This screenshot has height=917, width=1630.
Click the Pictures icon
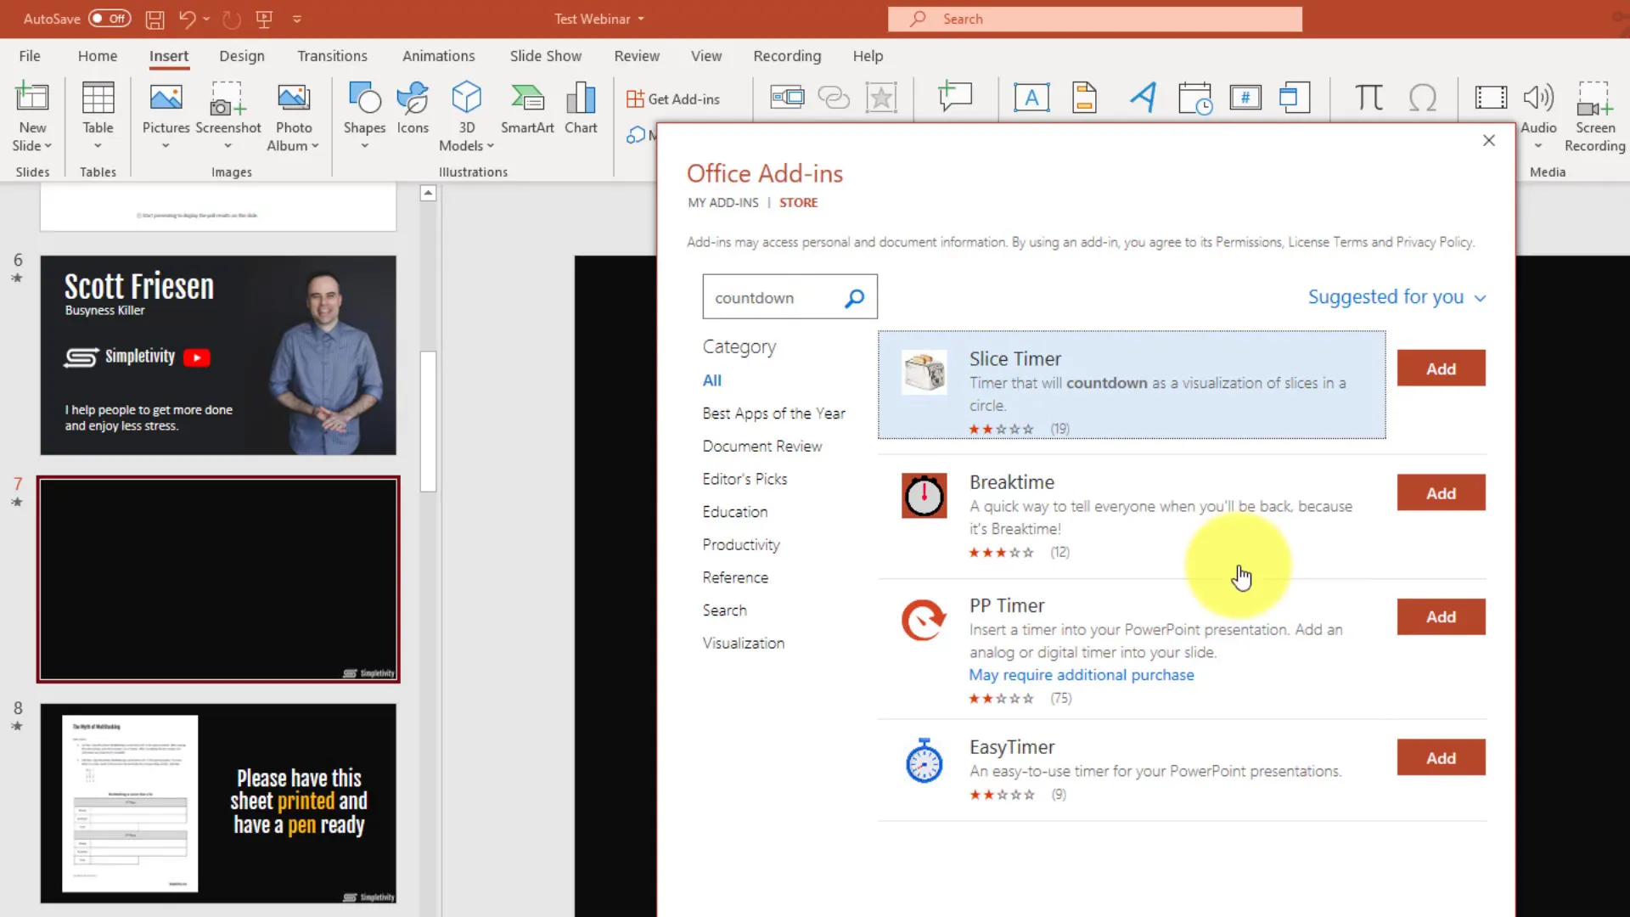point(166,98)
